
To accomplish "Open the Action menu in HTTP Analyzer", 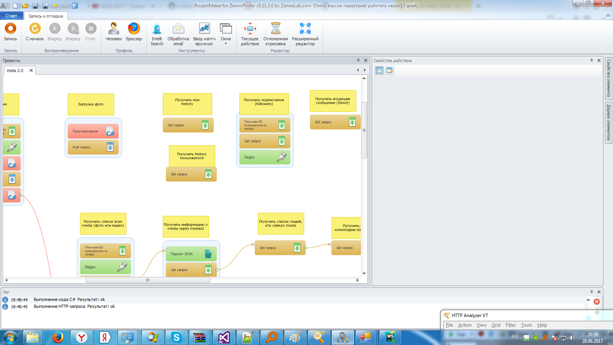I will [x=465, y=325].
